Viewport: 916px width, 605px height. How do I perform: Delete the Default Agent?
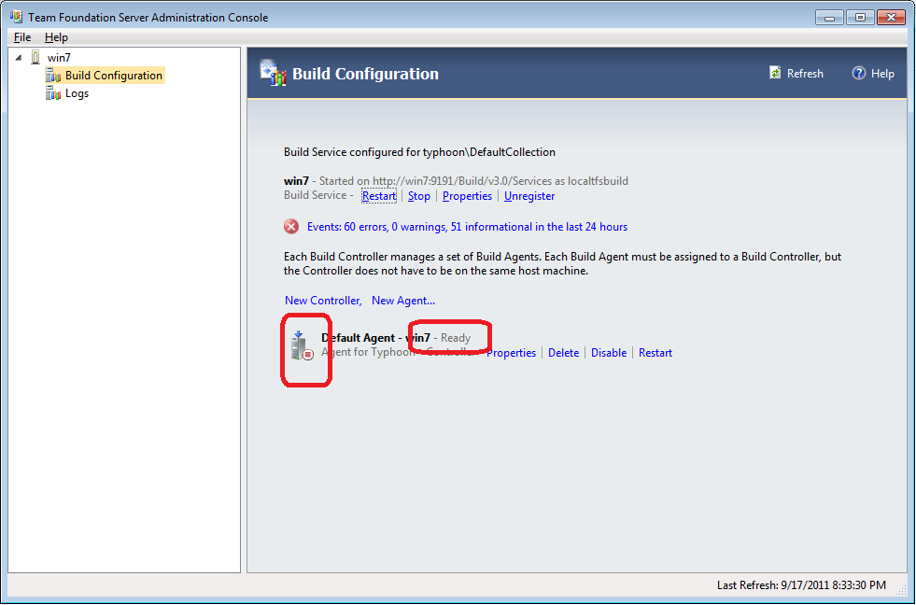tap(563, 353)
